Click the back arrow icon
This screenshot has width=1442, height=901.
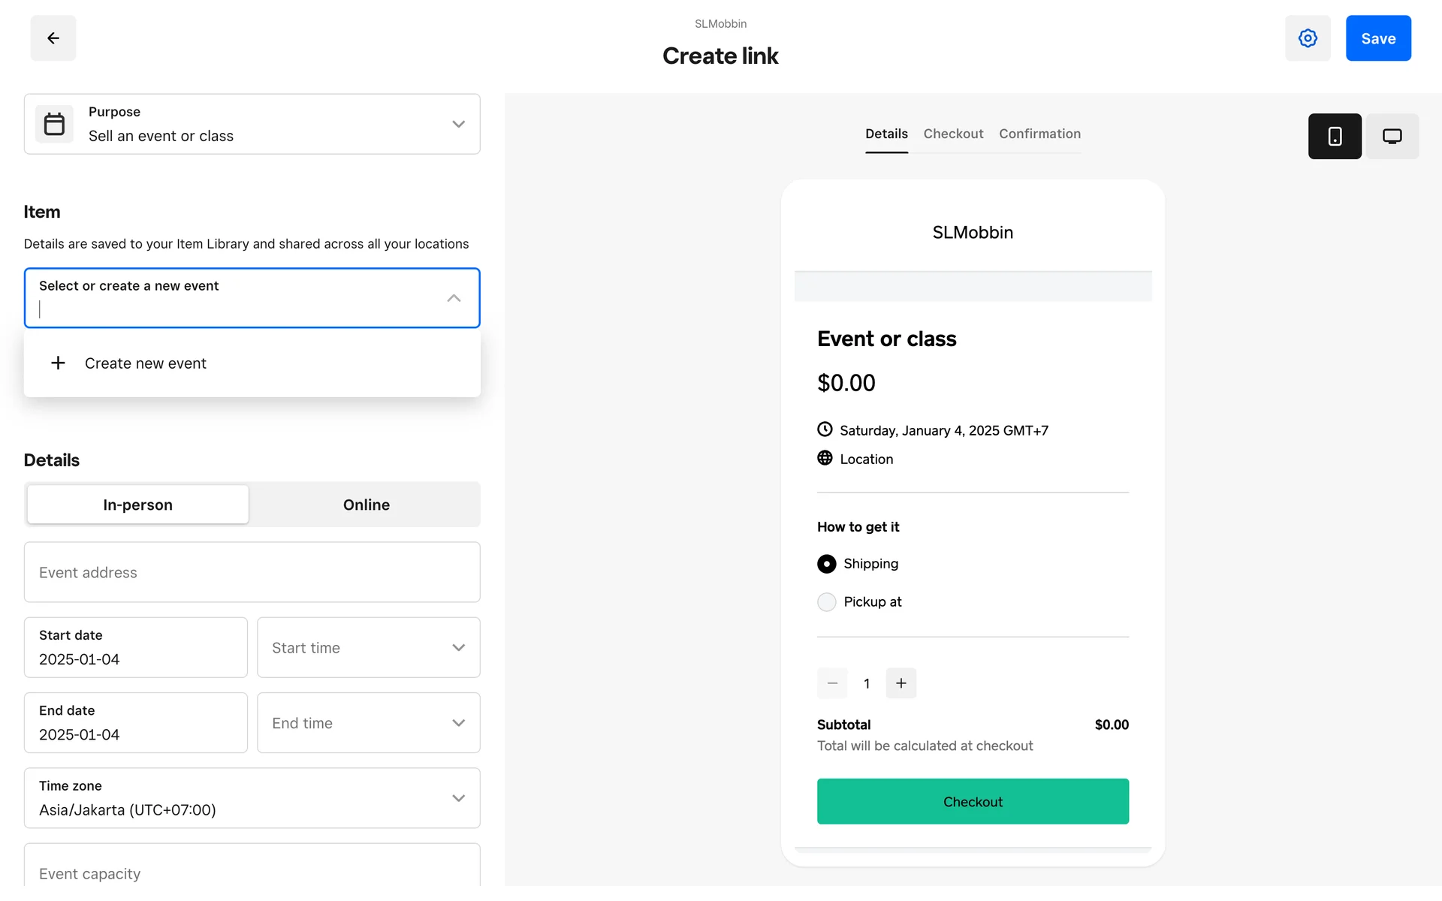coord(53,38)
